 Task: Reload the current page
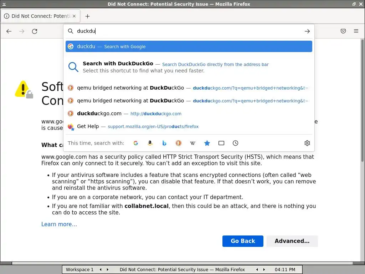[35, 31]
